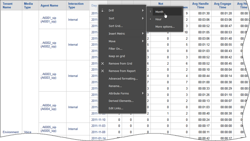Select Rename from the context menu

[115, 86]
